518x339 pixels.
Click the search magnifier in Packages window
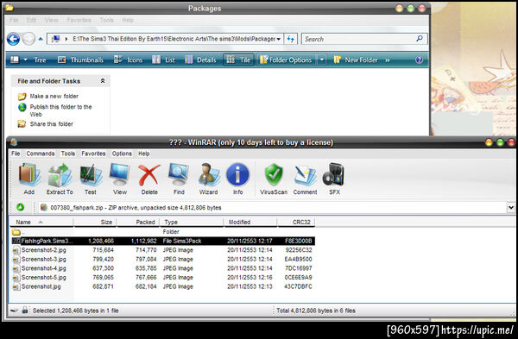point(420,39)
